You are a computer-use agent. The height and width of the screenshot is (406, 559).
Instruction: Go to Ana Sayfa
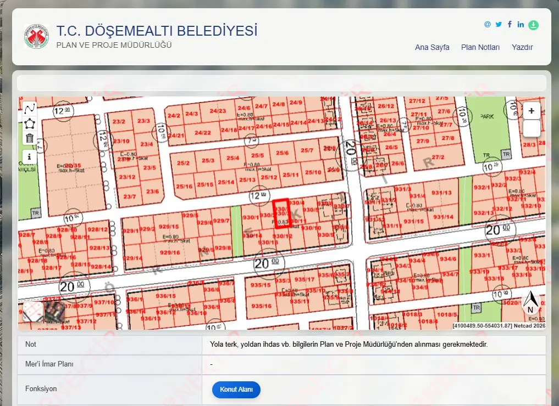click(x=432, y=47)
